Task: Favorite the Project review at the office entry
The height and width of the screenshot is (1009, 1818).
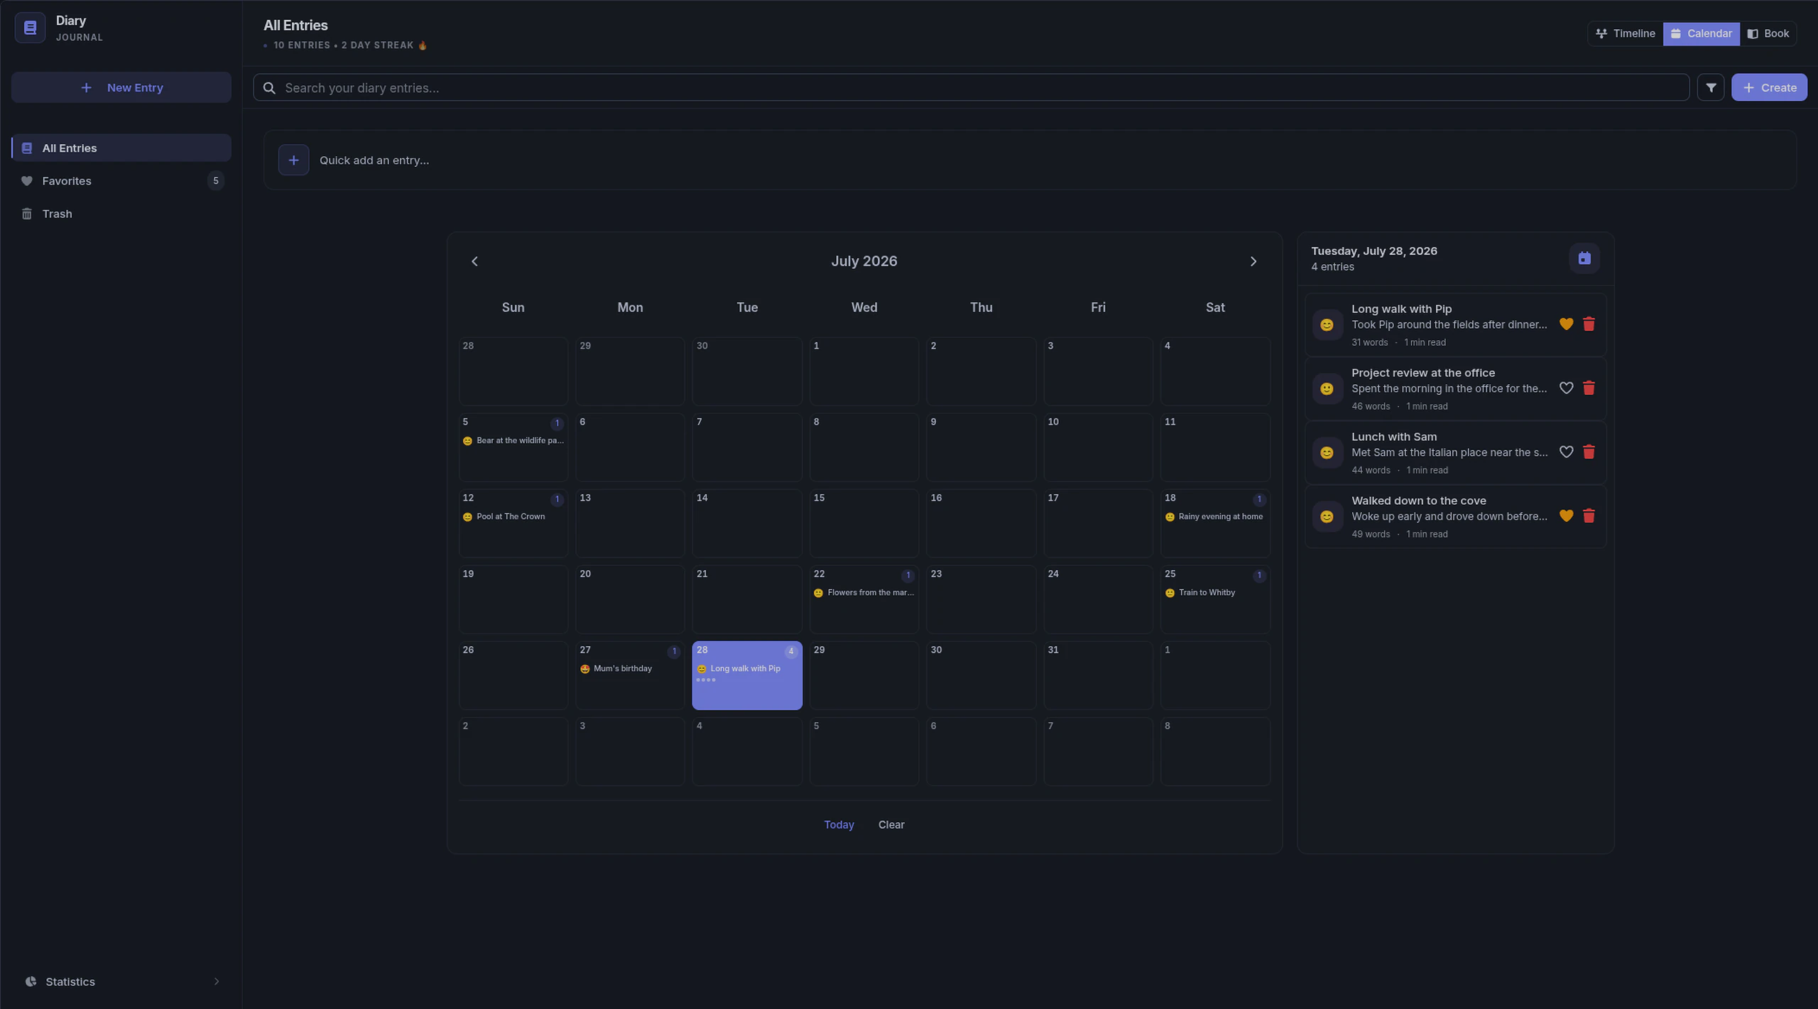Action: click(x=1566, y=388)
